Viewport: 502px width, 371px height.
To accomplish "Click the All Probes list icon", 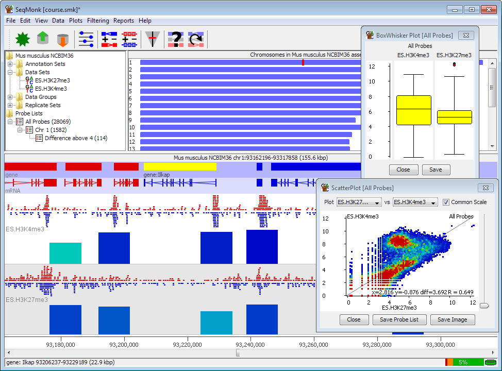I will [x=20, y=122].
